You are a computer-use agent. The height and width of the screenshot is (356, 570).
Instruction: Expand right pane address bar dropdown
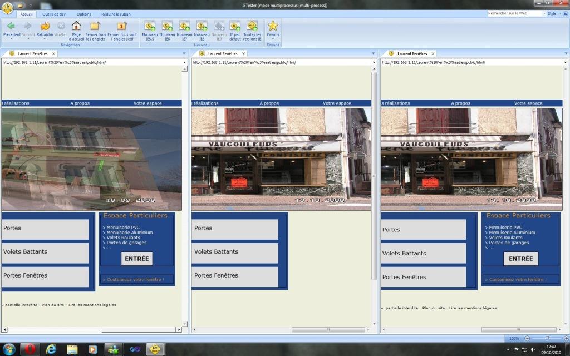[x=566, y=62]
